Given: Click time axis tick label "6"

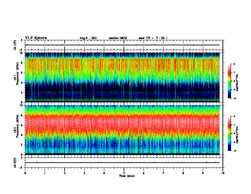Looking at the screenshot, I should [144, 173].
